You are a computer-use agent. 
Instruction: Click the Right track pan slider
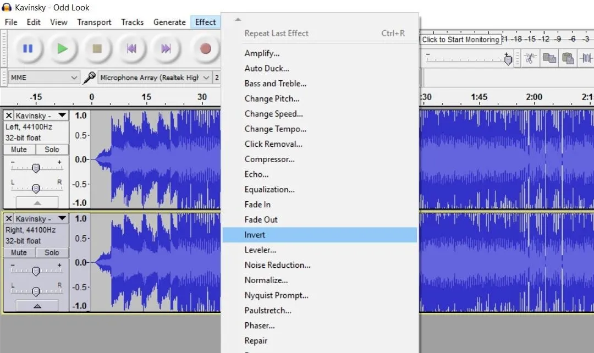click(36, 291)
